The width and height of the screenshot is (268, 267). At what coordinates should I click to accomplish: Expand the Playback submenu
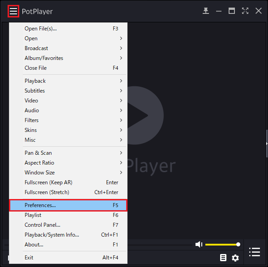tap(68, 81)
